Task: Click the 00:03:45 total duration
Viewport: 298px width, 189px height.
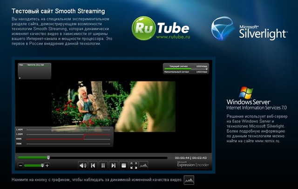Action: click(x=199, y=158)
